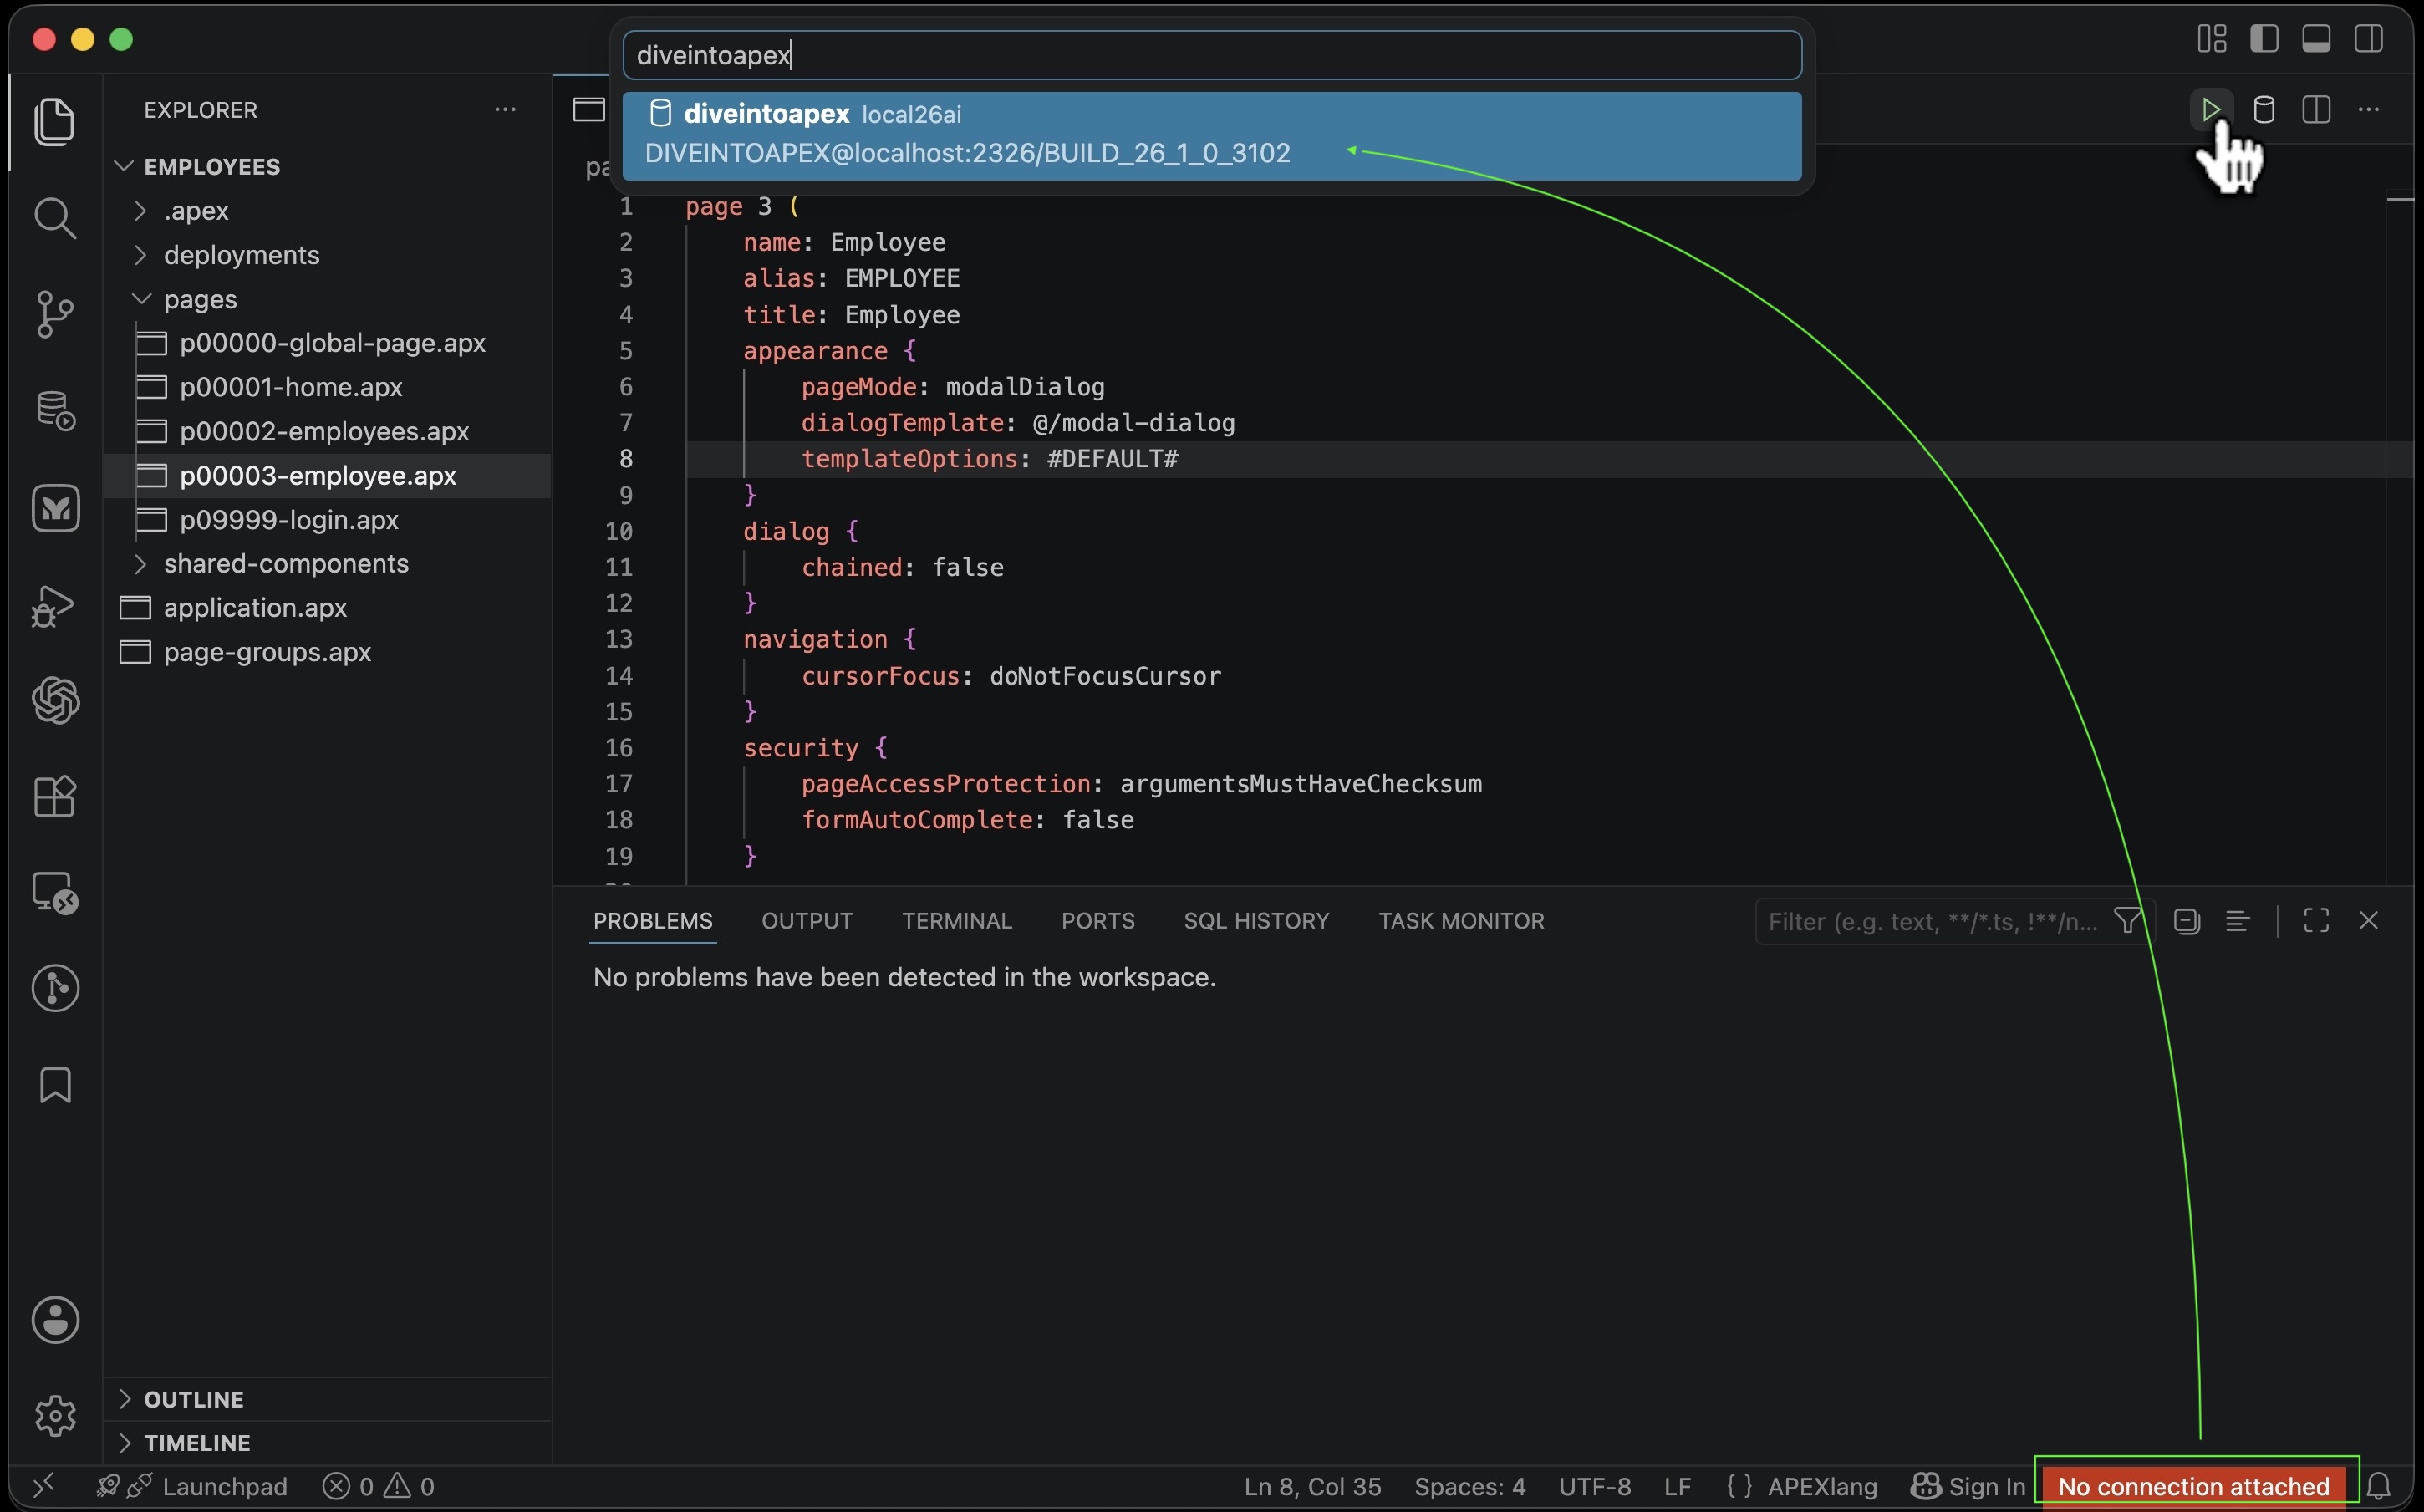
Task: Toggle problems view as table or tree
Action: (x=2238, y=921)
